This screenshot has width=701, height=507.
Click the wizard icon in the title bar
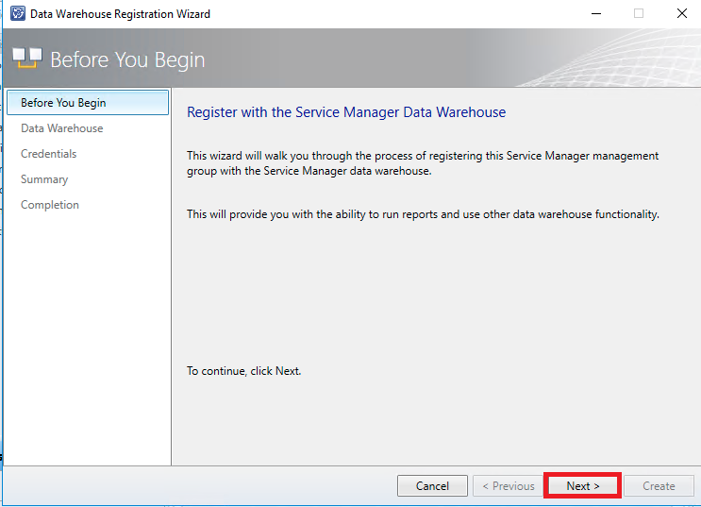point(17,14)
